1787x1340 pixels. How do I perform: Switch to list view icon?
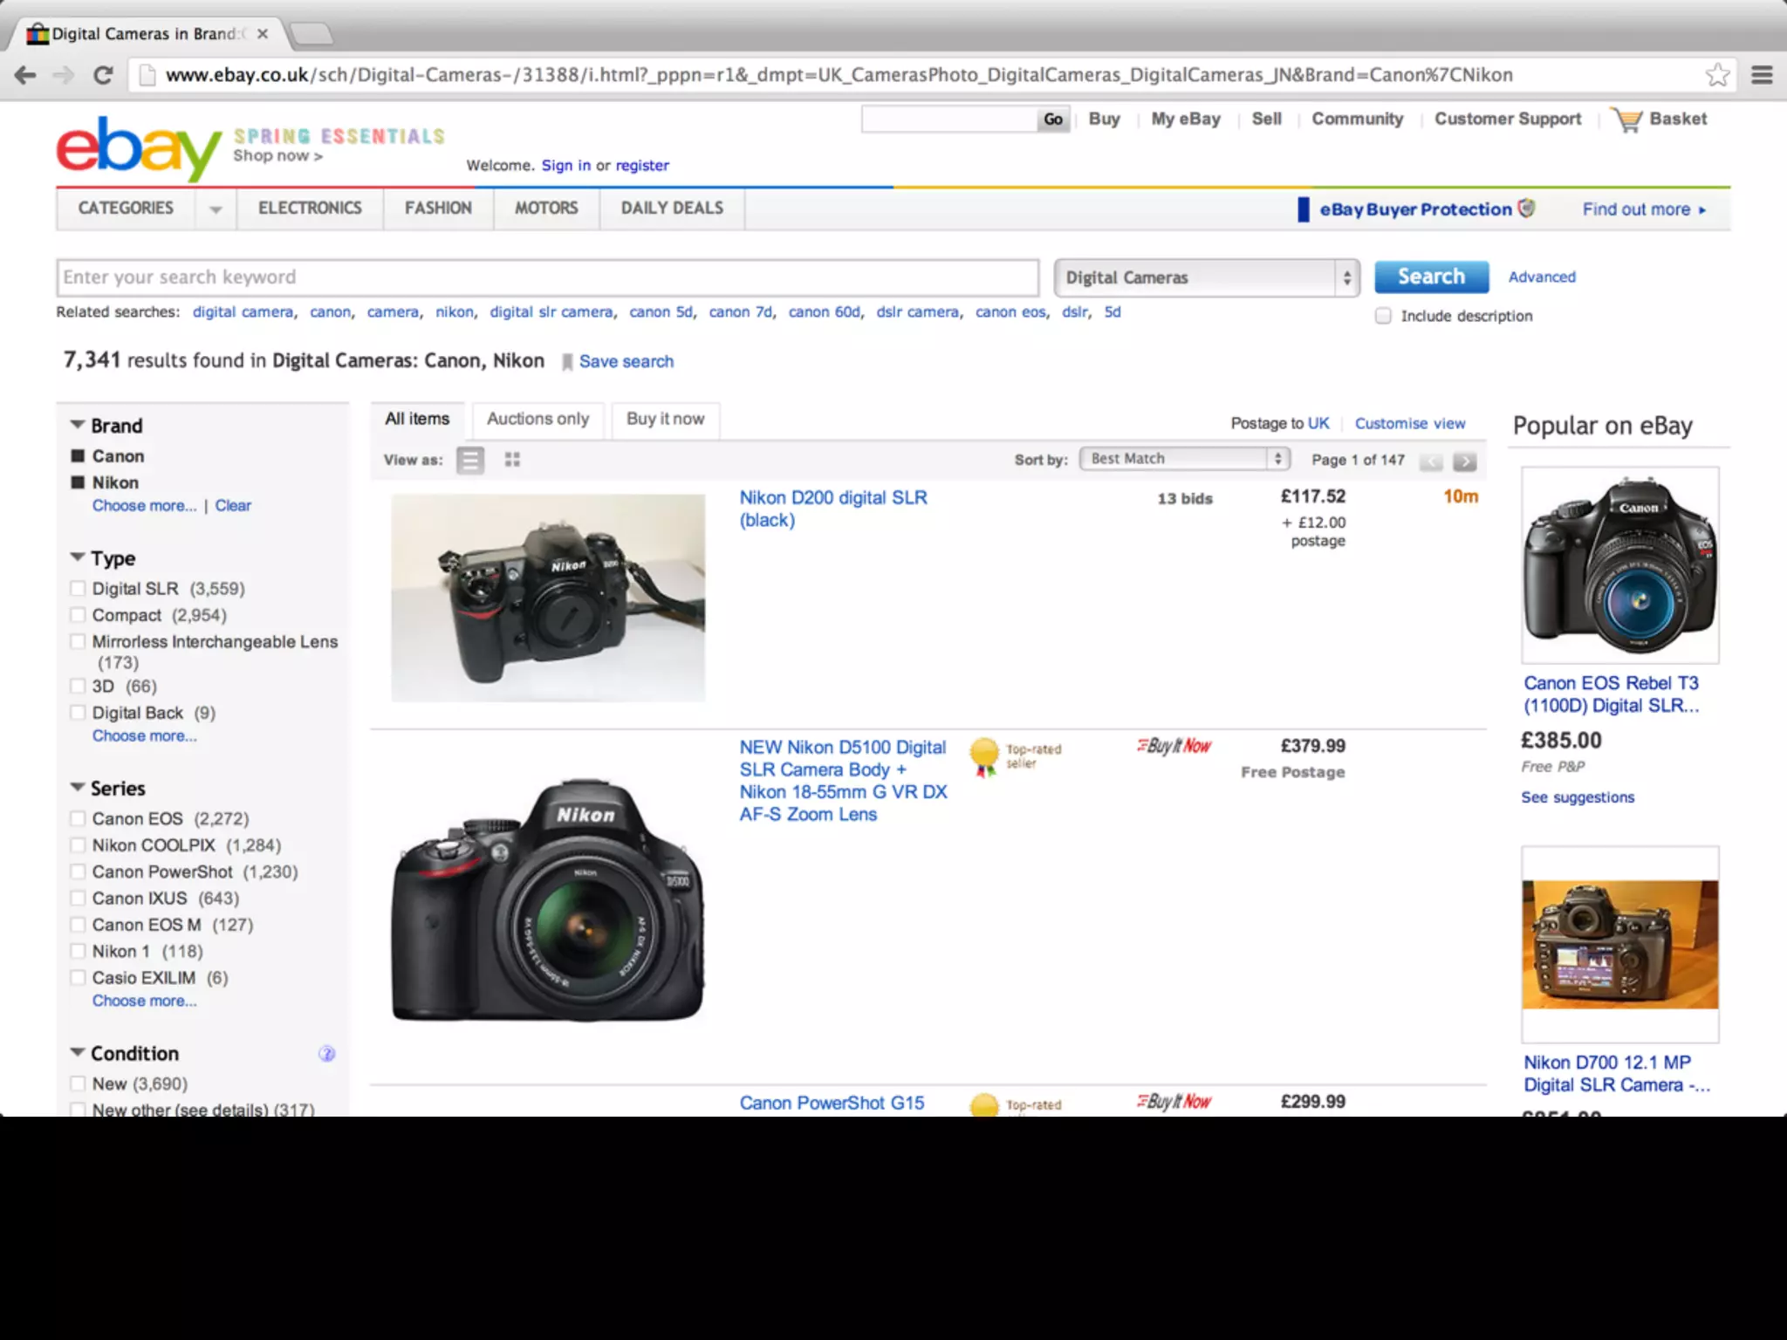470,460
